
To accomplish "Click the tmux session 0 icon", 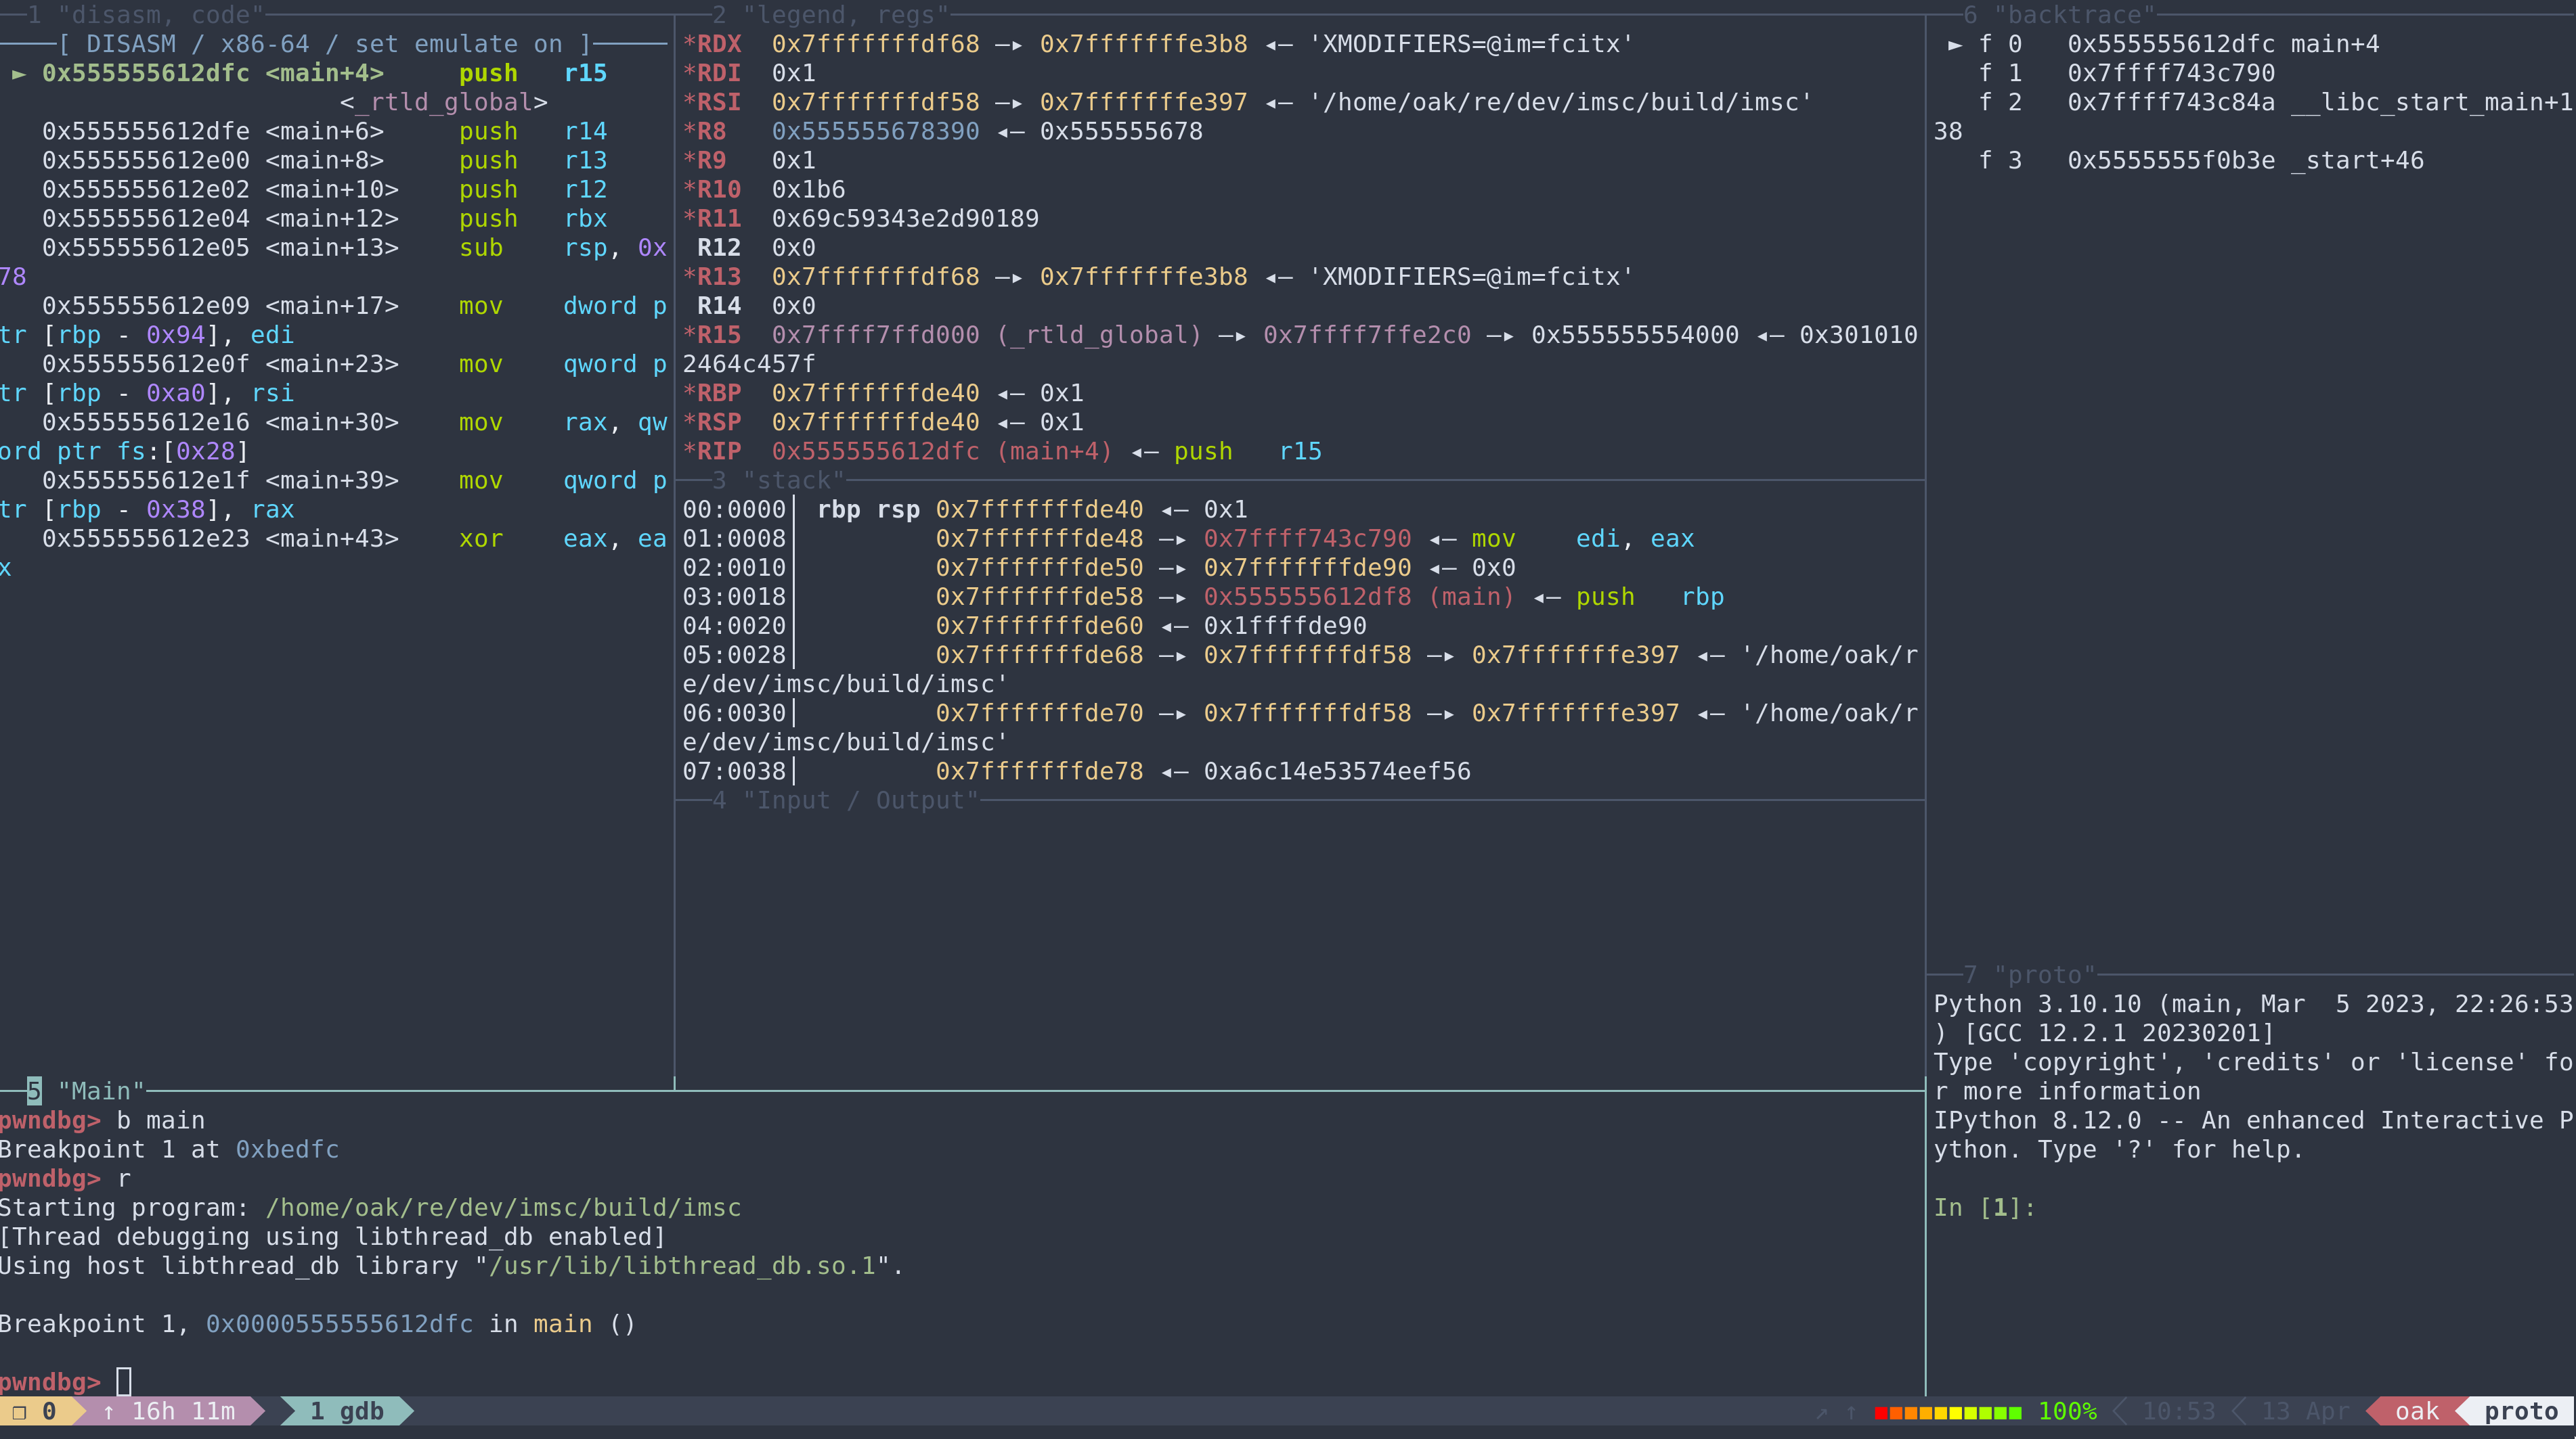I will [19, 1411].
